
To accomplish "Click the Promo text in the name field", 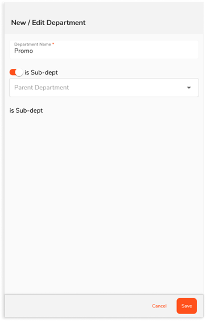I will (23, 51).
